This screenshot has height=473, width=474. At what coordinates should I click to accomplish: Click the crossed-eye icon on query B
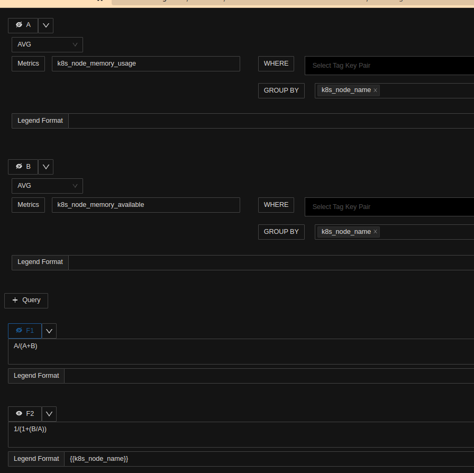point(19,166)
